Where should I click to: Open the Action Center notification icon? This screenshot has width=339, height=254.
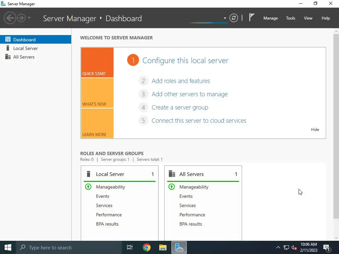326,248
